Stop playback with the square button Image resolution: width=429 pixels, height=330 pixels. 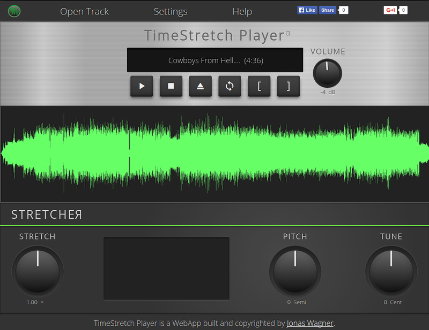tap(171, 86)
